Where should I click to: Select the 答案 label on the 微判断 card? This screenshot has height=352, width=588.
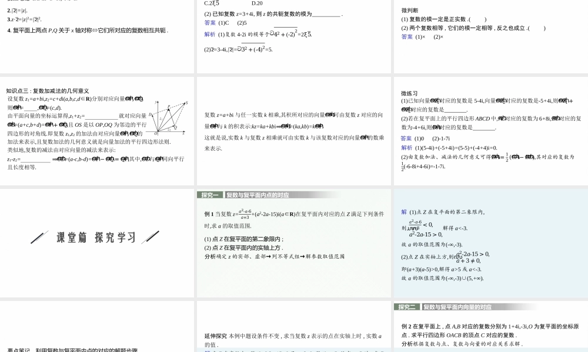tap(406, 37)
